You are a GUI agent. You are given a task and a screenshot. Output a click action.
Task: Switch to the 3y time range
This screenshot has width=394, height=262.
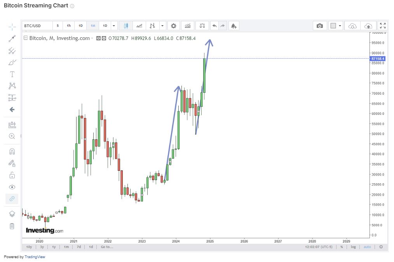click(x=42, y=247)
